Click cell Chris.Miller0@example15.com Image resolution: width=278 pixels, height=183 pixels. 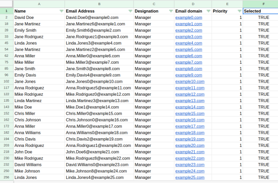99,114
